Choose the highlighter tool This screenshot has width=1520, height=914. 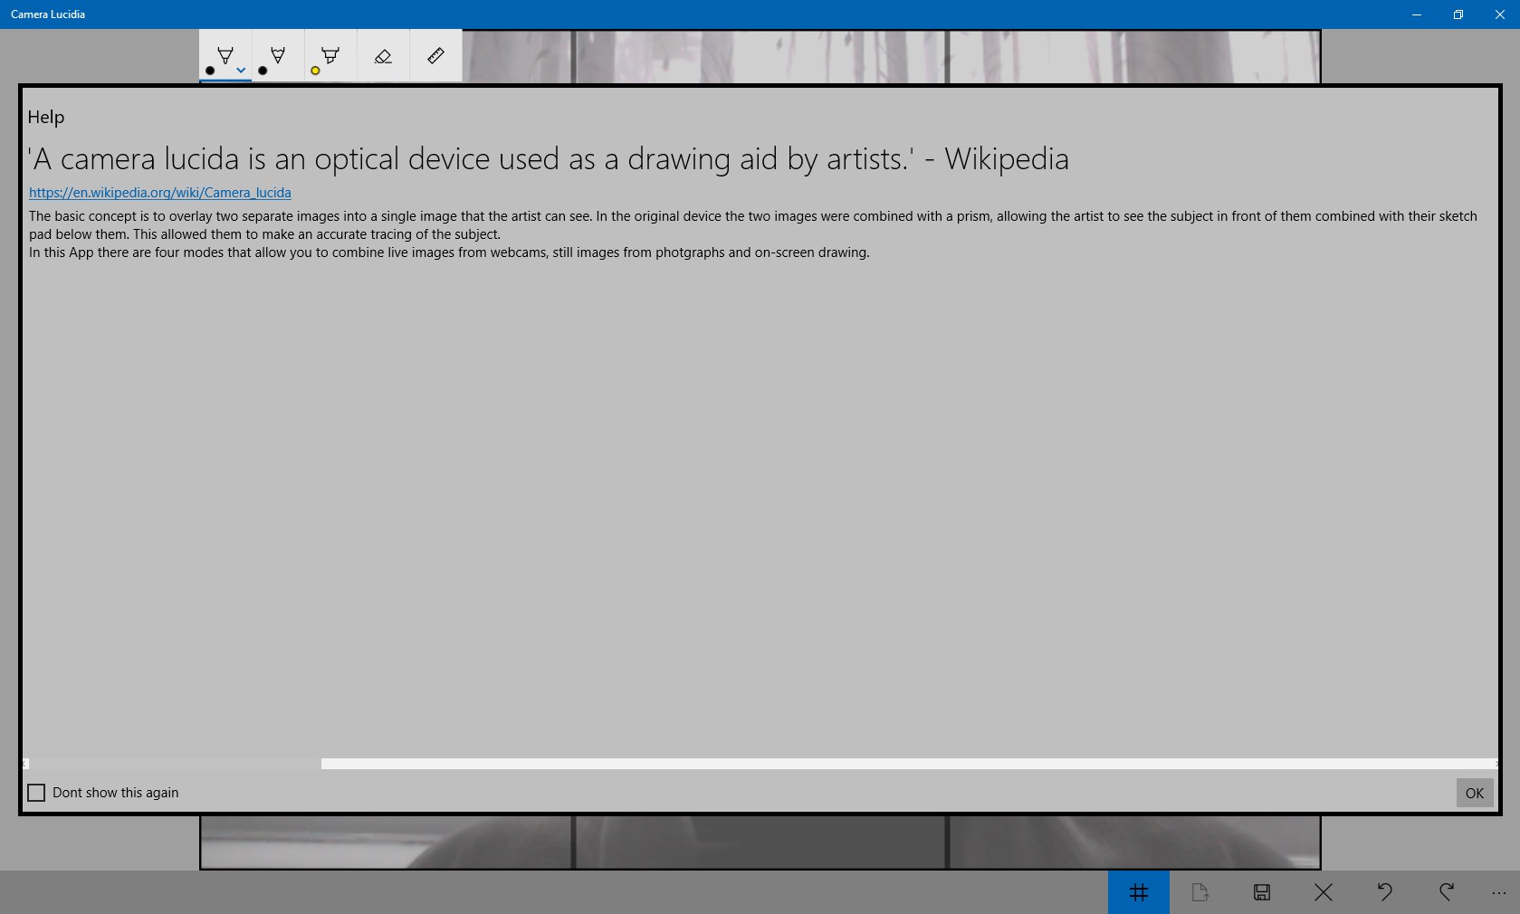pyautogui.click(x=330, y=54)
